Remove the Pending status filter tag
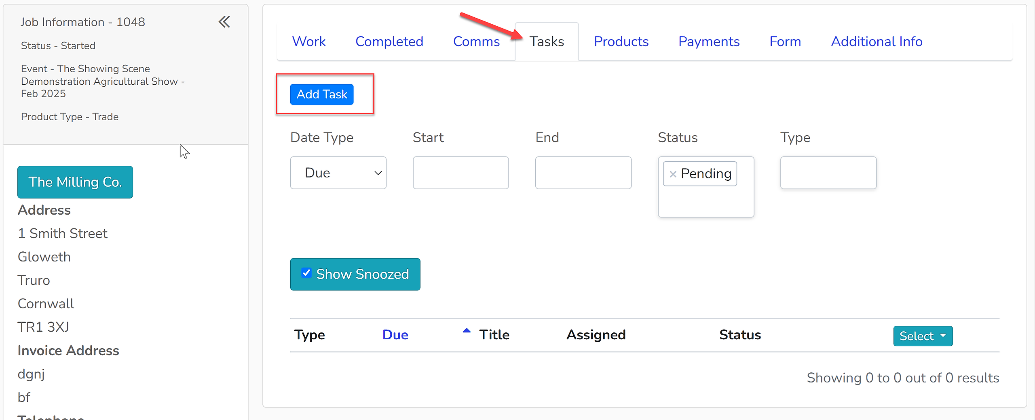 point(673,174)
